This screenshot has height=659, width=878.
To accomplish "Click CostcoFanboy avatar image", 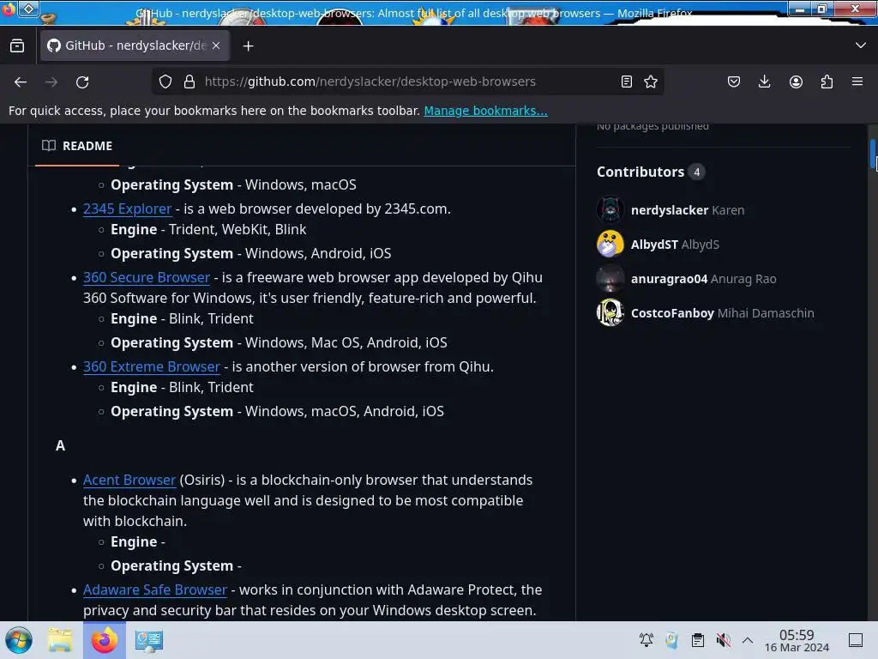I will pyautogui.click(x=610, y=312).
